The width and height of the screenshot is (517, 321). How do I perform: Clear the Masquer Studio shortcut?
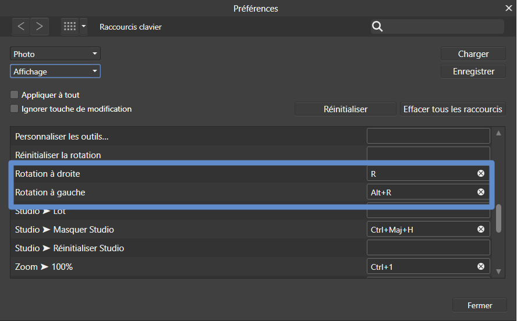click(481, 230)
